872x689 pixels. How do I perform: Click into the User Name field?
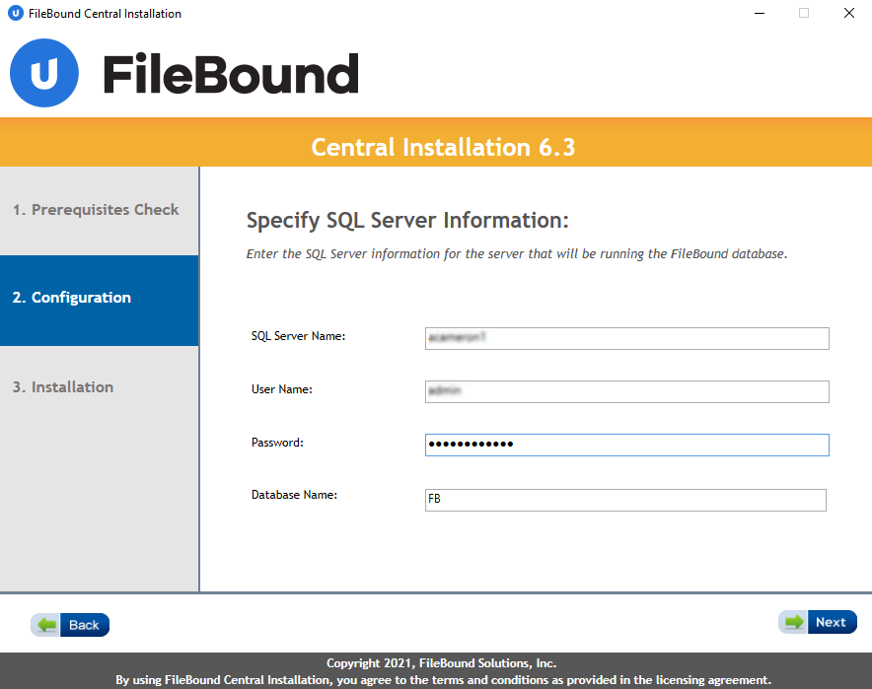[626, 391]
